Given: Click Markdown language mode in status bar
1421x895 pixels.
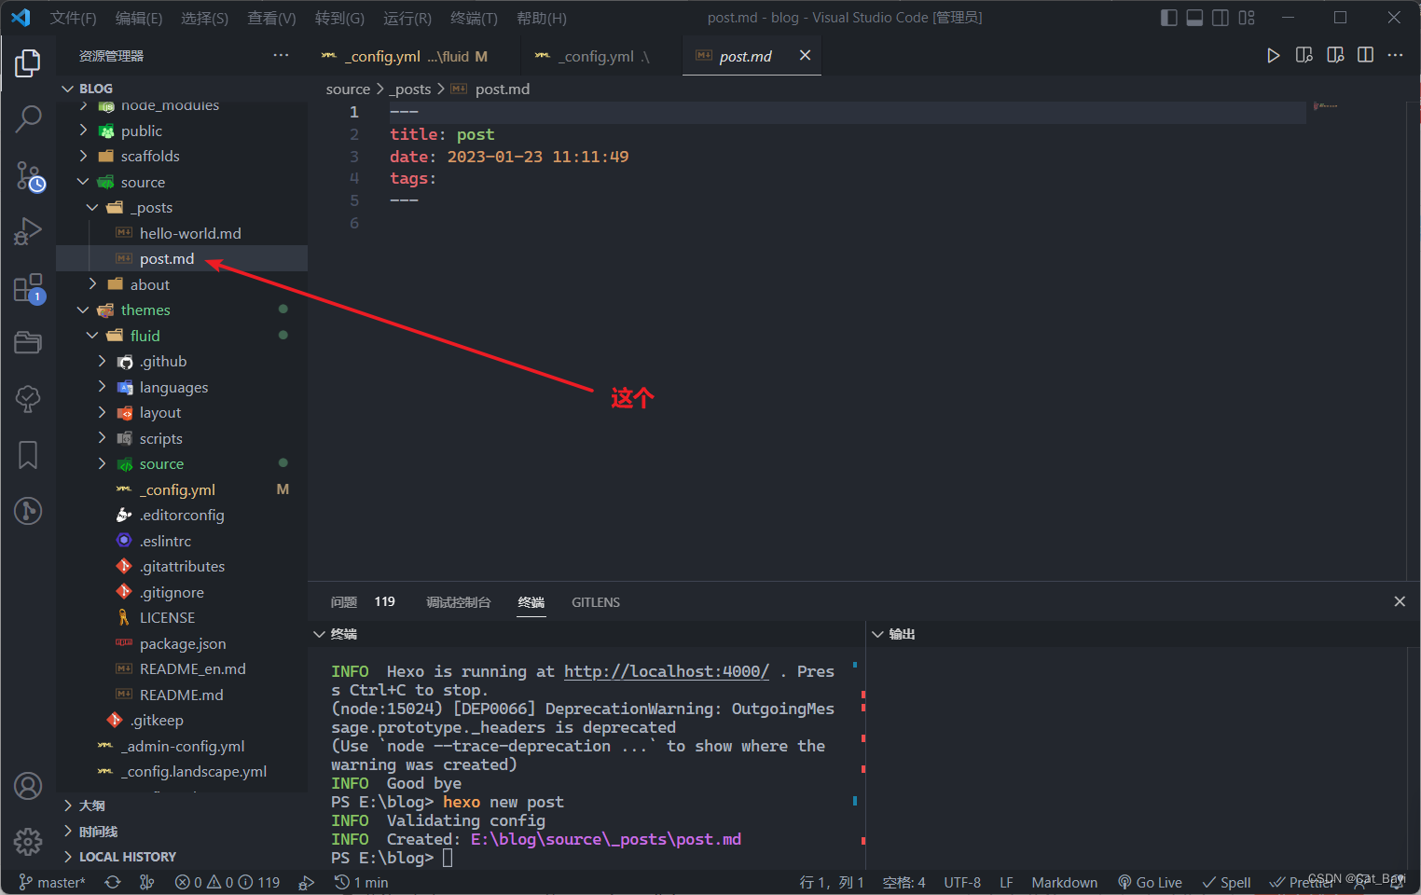Looking at the screenshot, I should [1064, 882].
